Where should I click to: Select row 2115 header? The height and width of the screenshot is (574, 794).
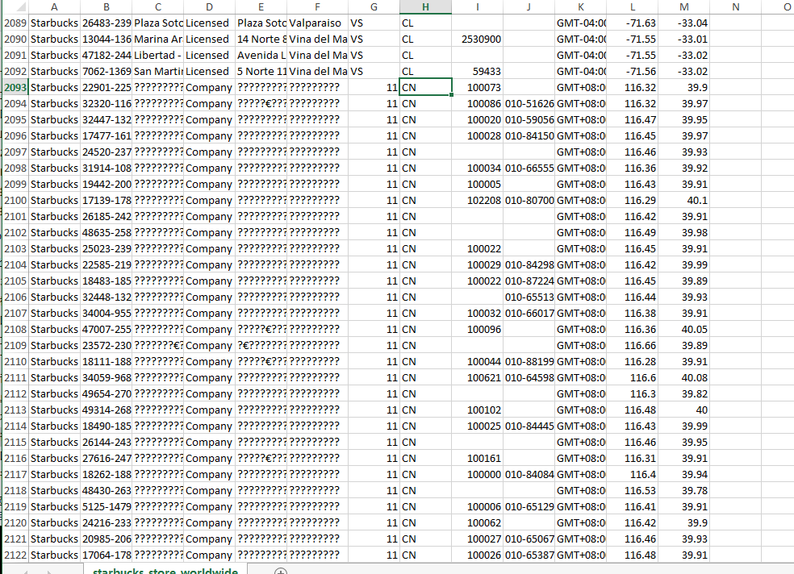(15, 442)
